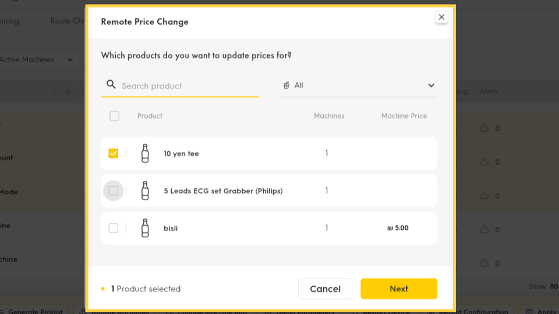Click the bottle icon beside bisli
The width and height of the screenshot is (559, 314).
click(x=145, y=228)
